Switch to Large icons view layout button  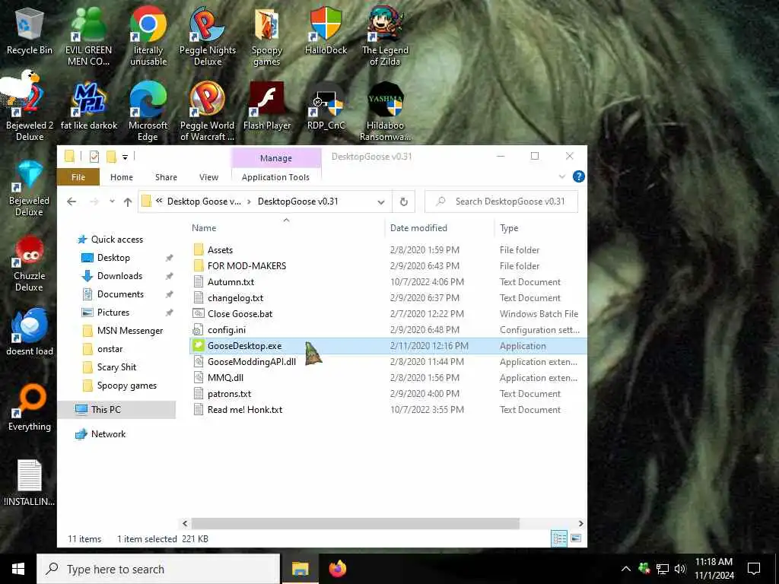point(576,538)
